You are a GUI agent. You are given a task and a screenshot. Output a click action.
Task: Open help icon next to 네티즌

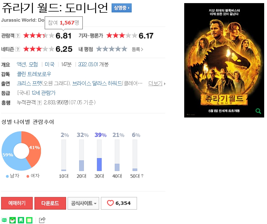pyautogui.click(x=18, y=49)
